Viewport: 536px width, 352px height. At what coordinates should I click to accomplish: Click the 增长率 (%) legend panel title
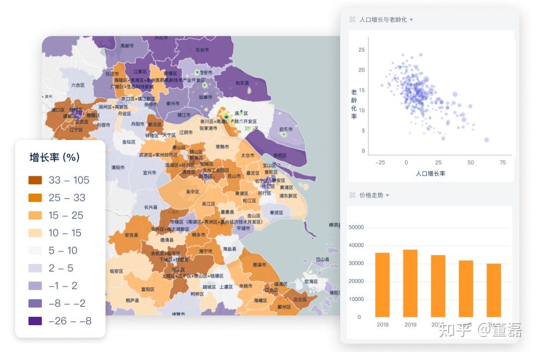pyautogui.click(x=55, y=158)
